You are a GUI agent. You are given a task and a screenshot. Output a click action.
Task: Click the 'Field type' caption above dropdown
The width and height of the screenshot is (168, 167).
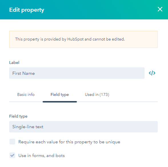coord(18,116)
